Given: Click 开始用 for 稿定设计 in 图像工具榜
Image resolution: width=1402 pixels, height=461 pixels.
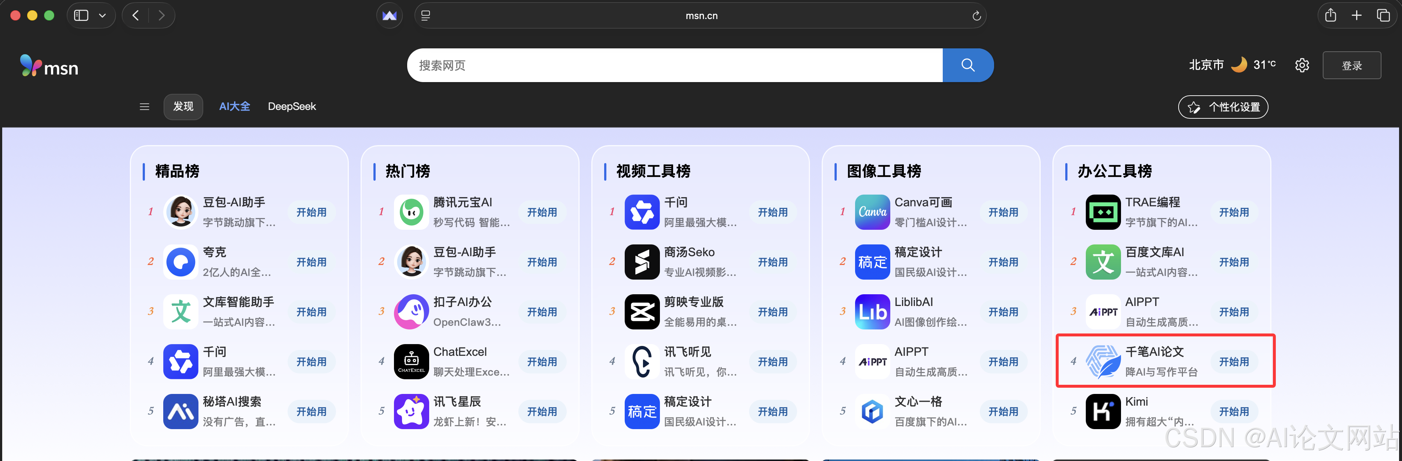Looking at the screenshot, I should tap(1003, 262).
